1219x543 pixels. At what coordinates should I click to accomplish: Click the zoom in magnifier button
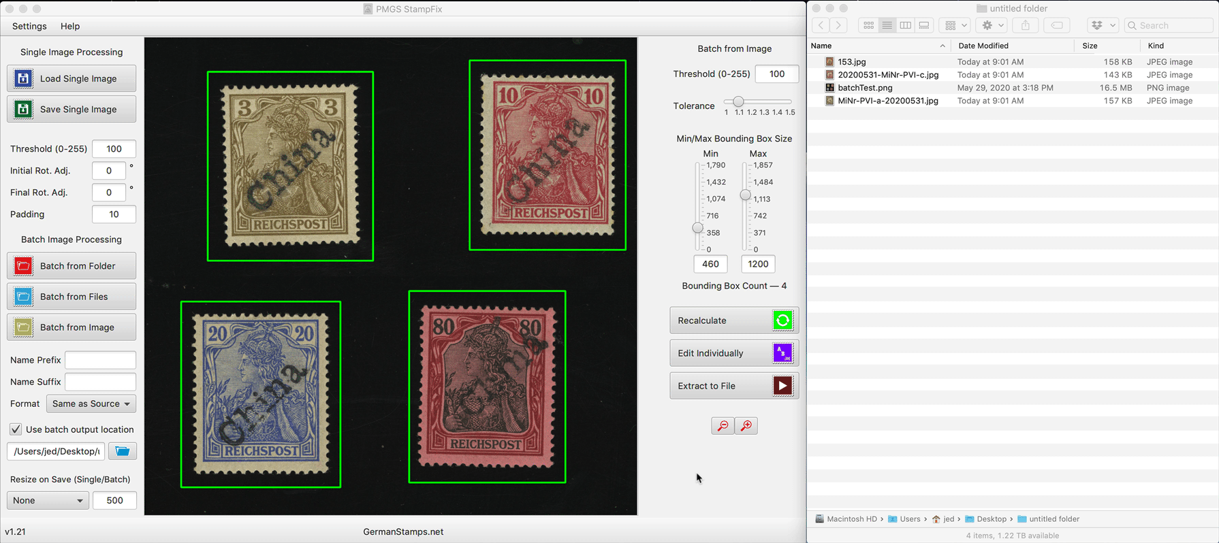coord(746,426)
